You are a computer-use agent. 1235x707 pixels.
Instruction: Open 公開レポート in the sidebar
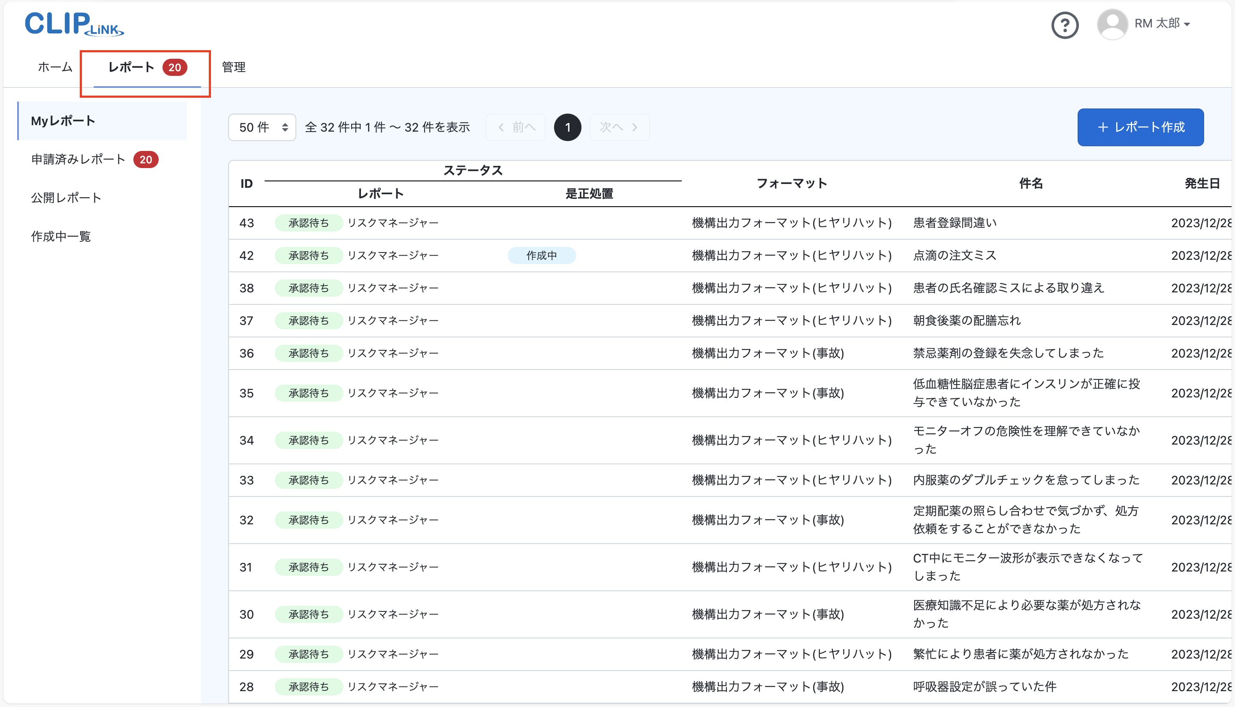point(66,197)
